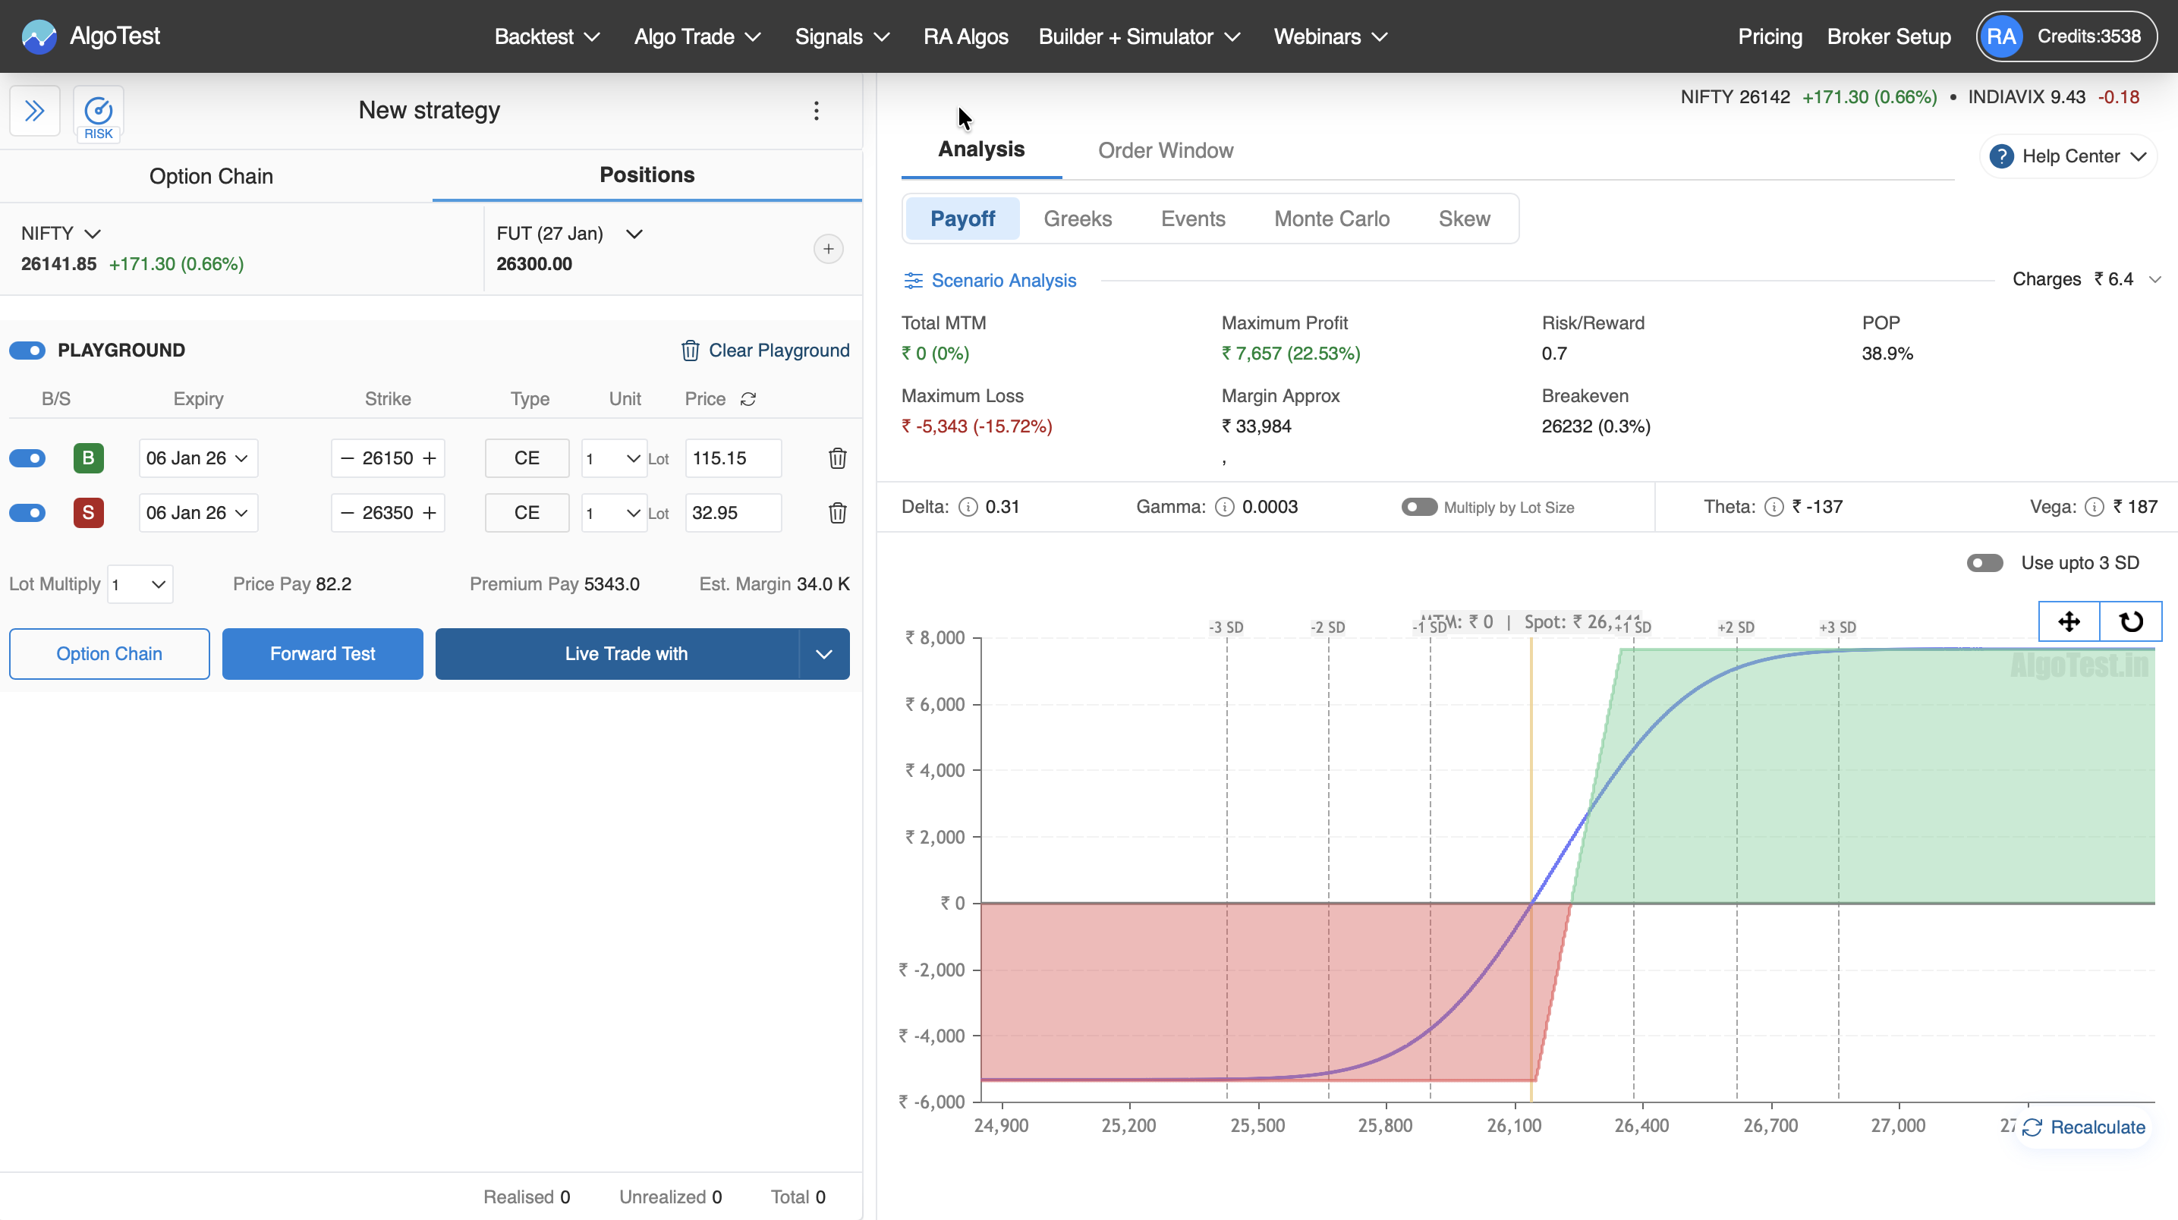Click the Delta info icon
Screen dimensions: 2178x1220
969,508
